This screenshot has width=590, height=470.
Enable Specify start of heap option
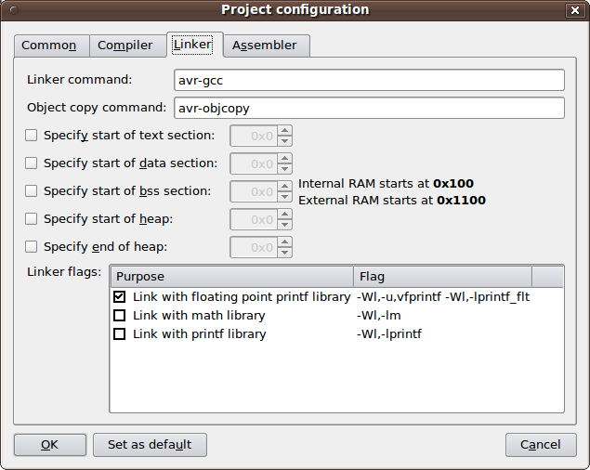[32, 219]
